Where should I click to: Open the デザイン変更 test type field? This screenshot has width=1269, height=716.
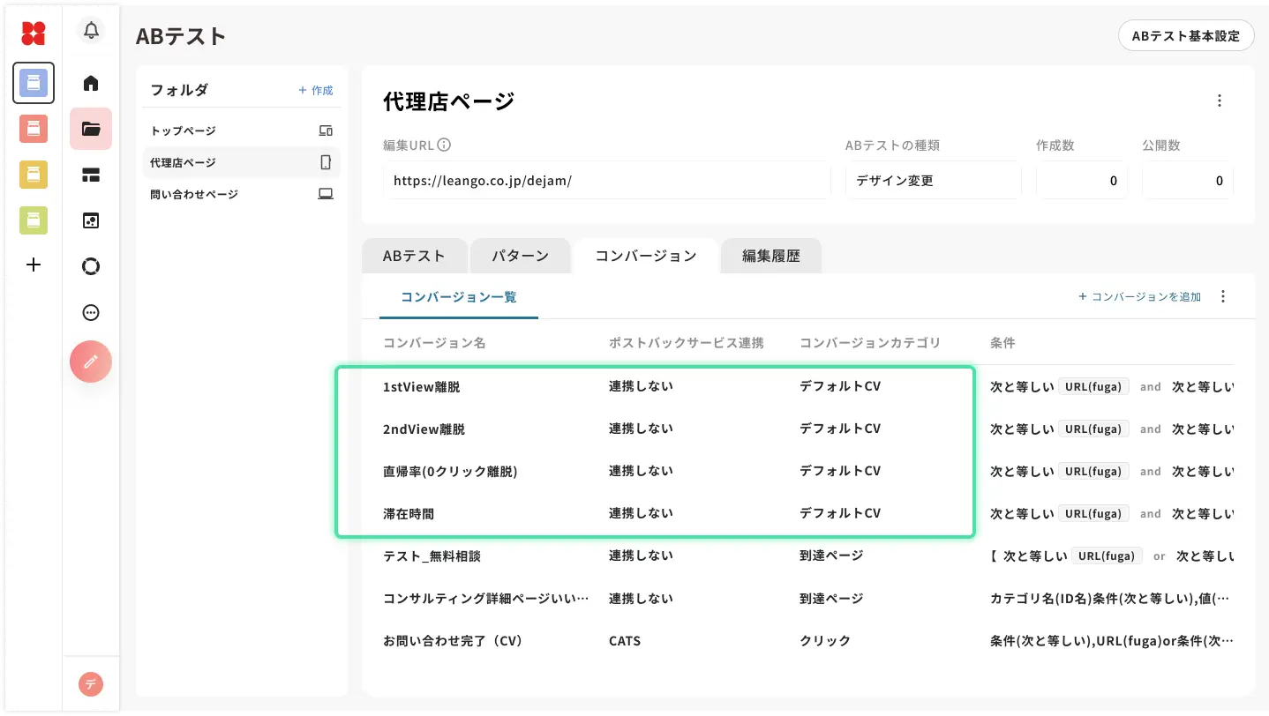tap(933, 181)
